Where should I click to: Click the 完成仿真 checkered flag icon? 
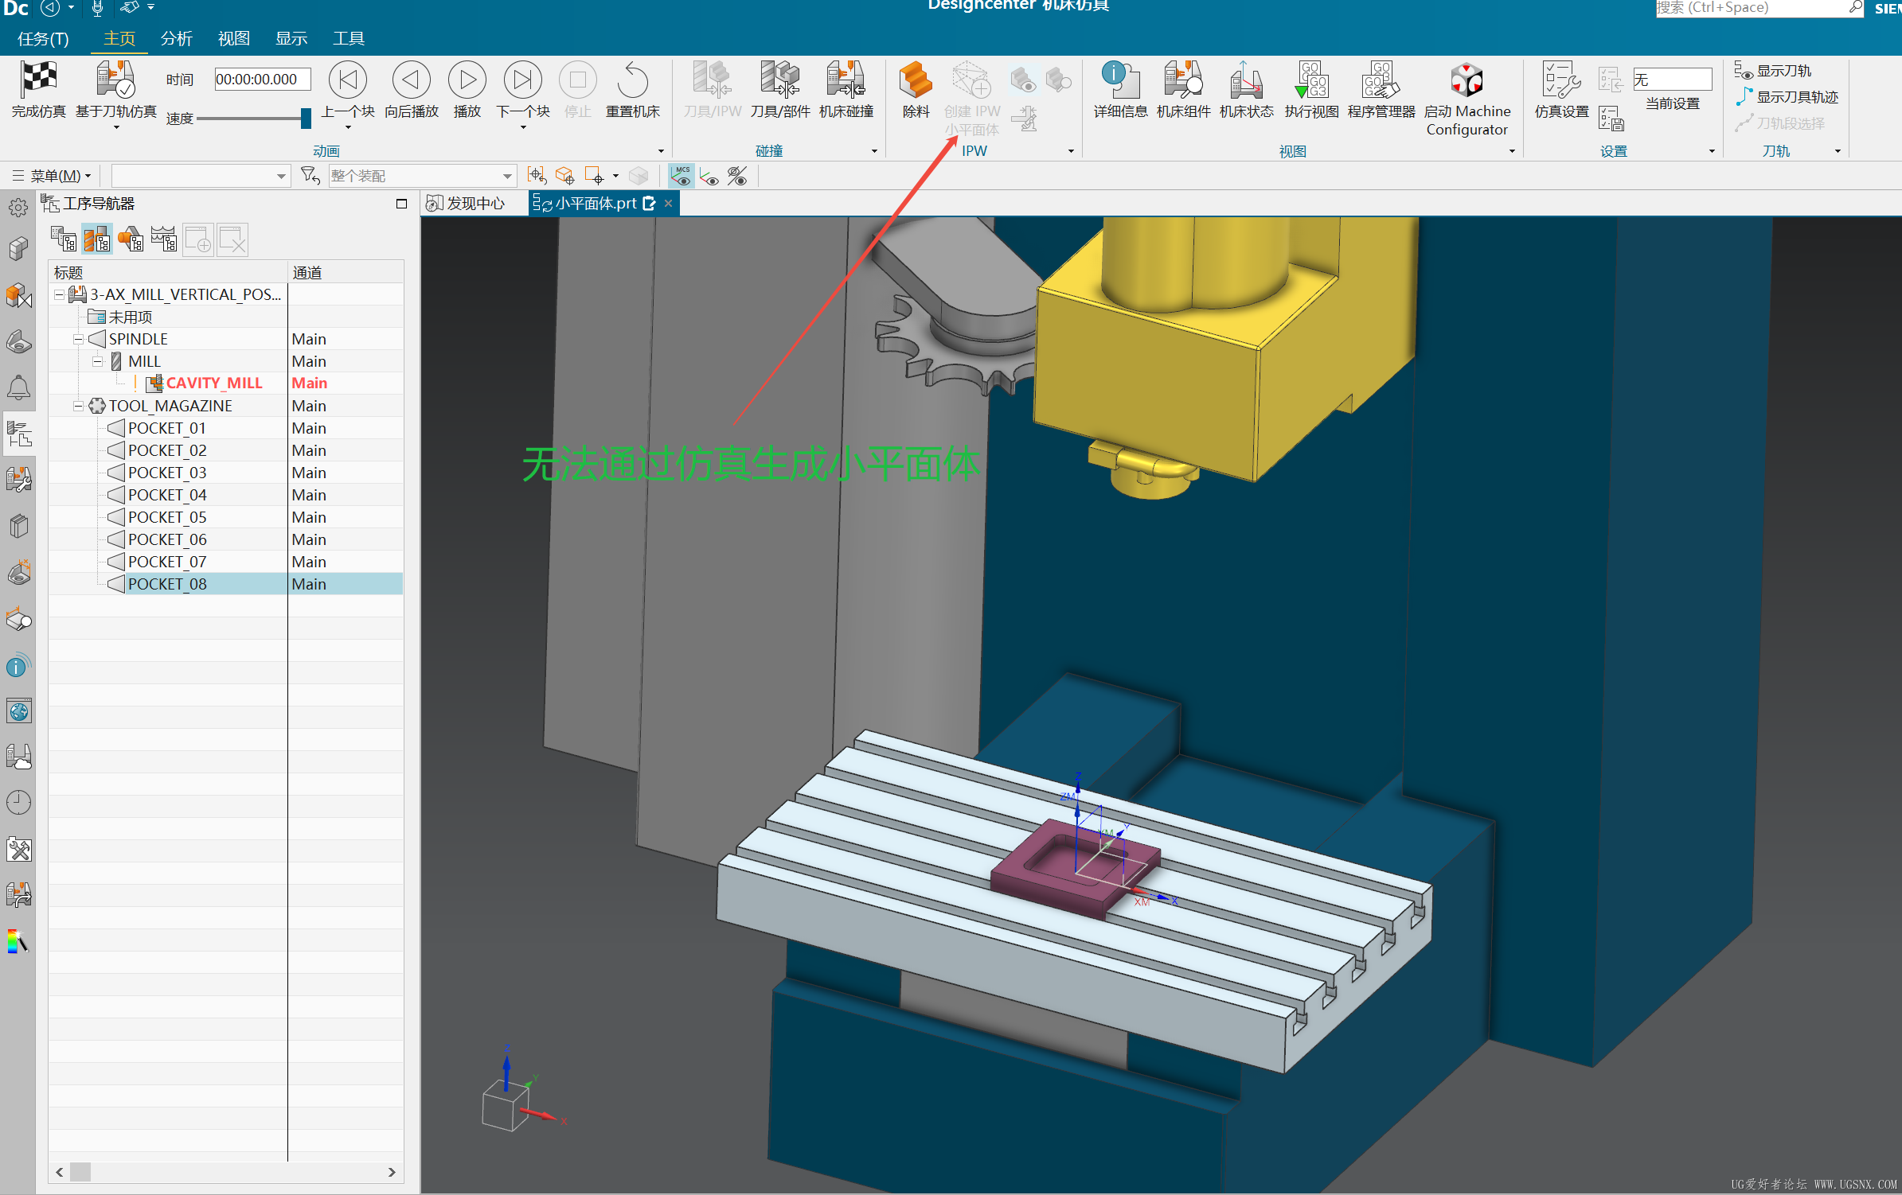coord(39,80)
